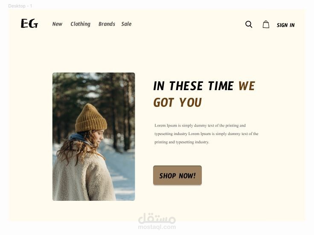Click the SHOP NOW! button

click(x=177, y=175)
